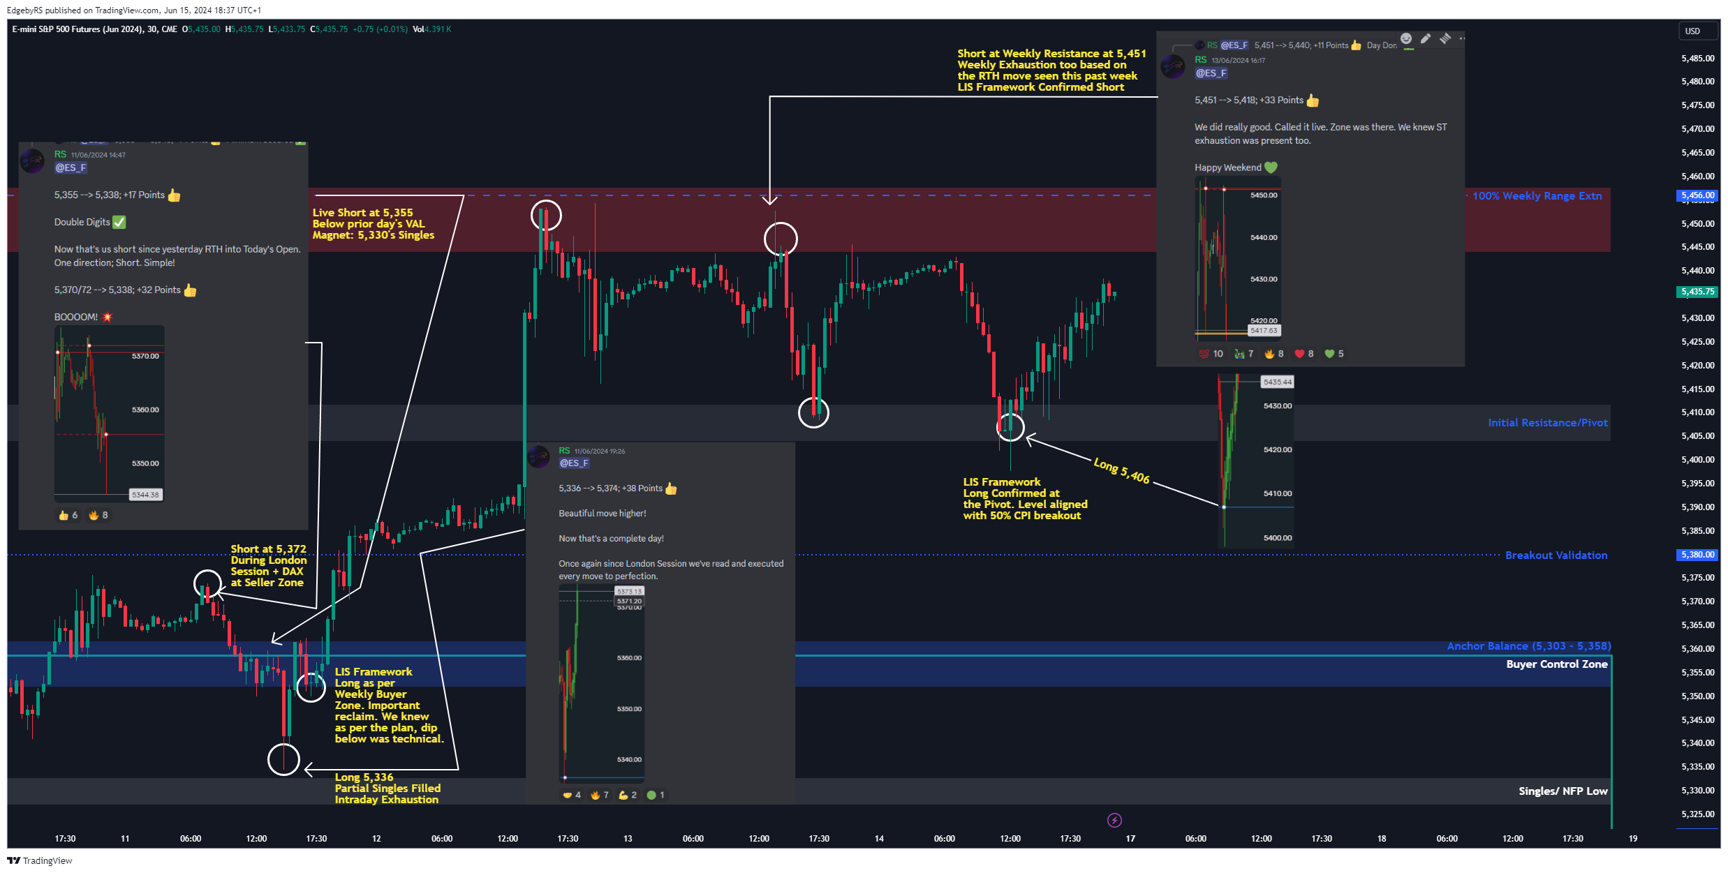Toggle the green circle reaction showing 1
1728x873 pixels.
(x=655, y=795)
